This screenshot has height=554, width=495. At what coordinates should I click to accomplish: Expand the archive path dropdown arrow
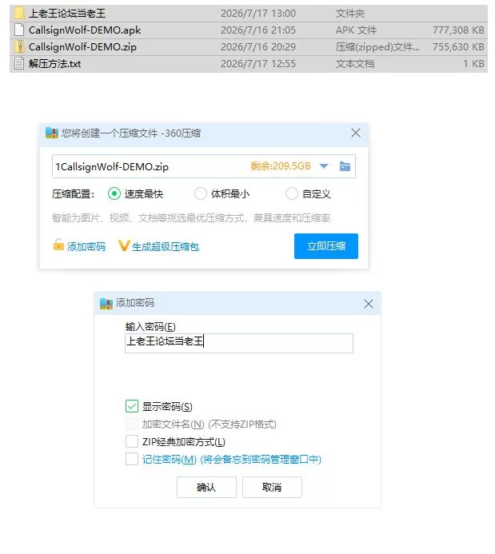point(324,166)
